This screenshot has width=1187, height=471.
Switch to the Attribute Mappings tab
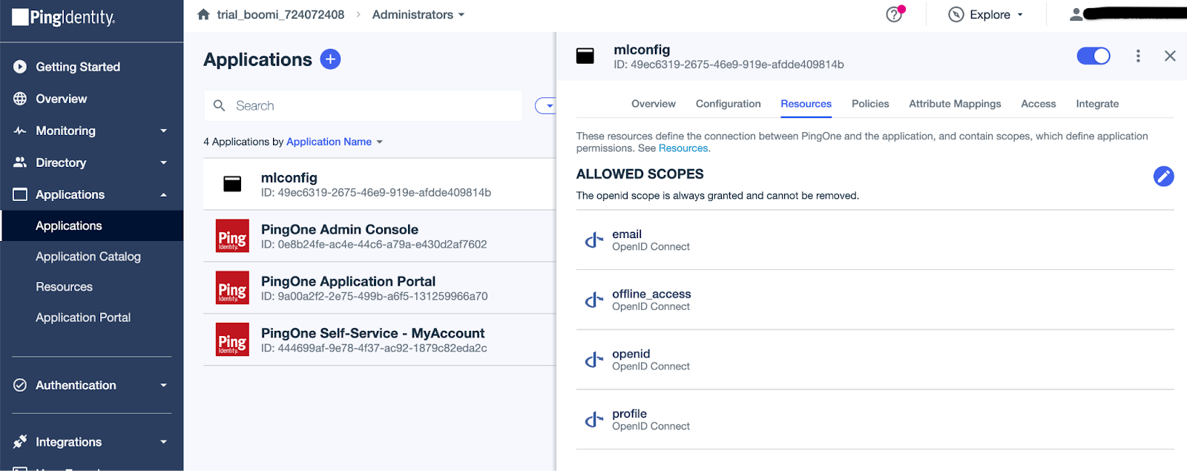pos(955,104)
